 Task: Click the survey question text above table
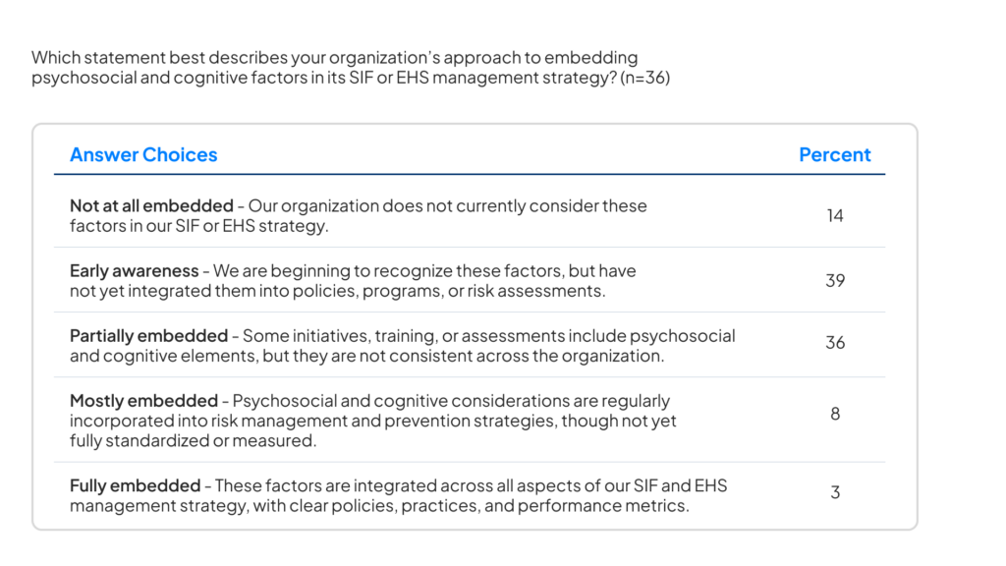pyautogui.click(x=351, y=68)
